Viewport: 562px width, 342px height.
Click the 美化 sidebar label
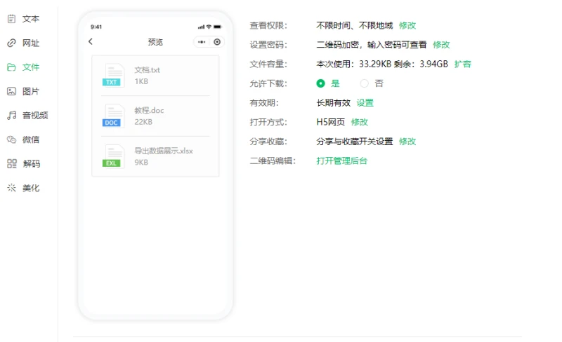point(31,188)
